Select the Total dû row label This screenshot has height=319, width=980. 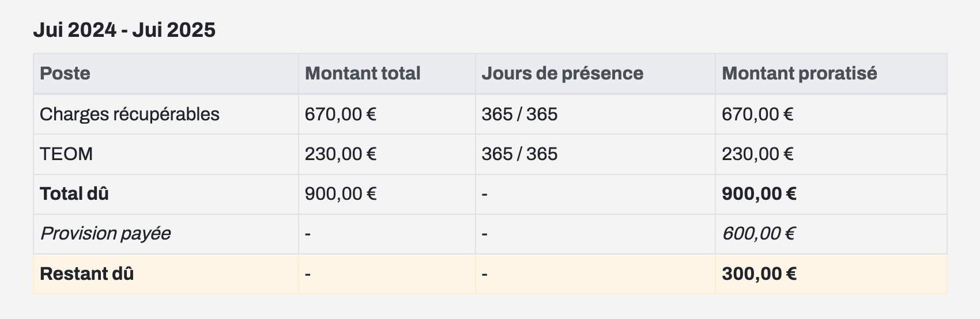click(74, 193)
